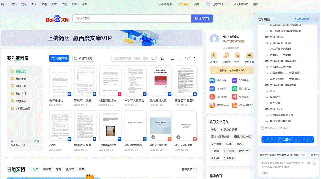Open the PDF拆分 split tool icon
The image size is (321, 179).
[235, 81]
